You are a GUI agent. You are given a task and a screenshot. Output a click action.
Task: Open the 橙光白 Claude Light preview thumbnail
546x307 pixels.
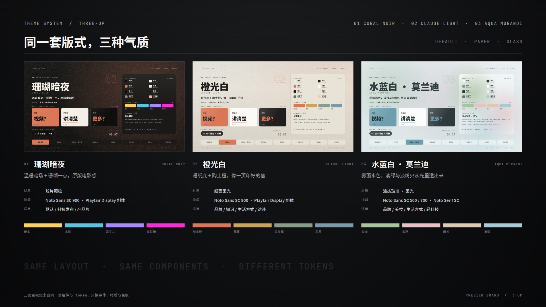click(273, 107)
